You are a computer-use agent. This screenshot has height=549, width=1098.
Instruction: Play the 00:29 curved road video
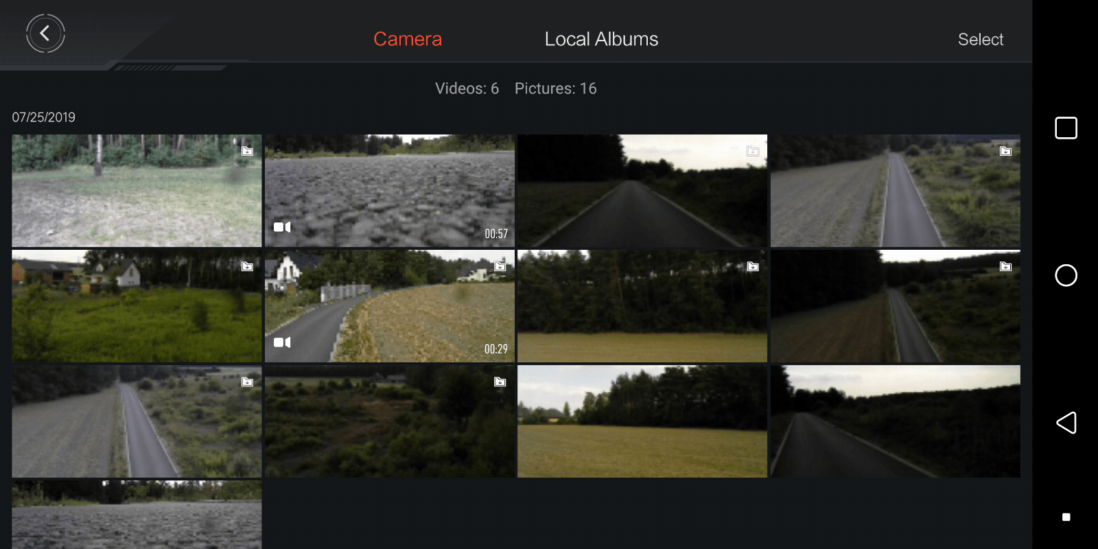coord(390,306)
